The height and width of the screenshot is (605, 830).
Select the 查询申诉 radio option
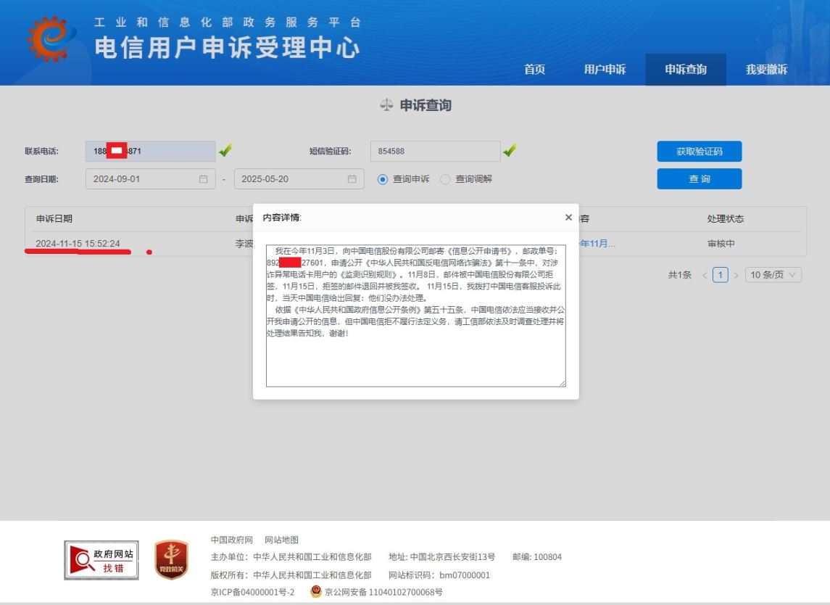382,180
